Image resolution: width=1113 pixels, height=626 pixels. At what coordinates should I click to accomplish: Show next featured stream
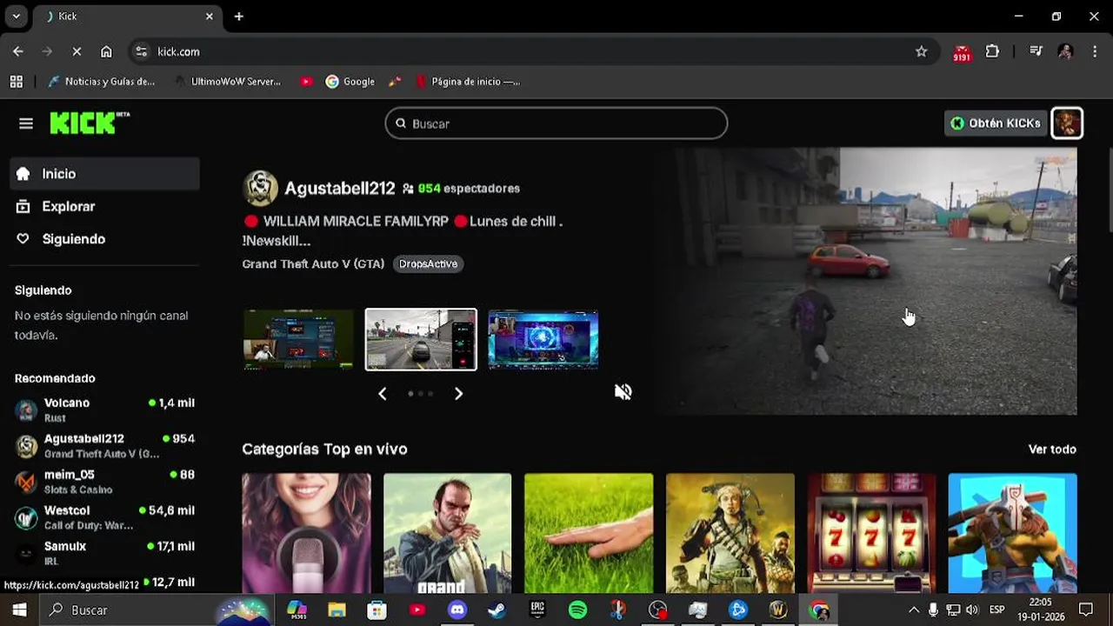(458, 394)
